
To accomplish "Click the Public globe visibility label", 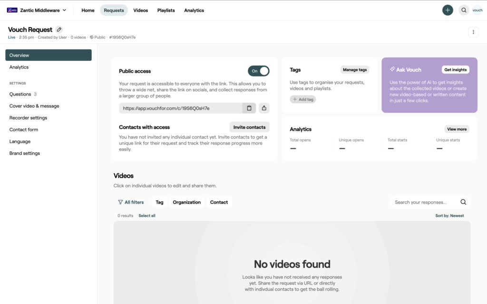I will tap(97, 37).
